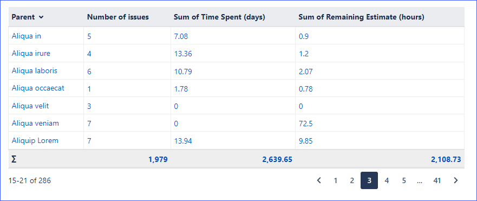Screen dimensions: 477x201
Task: Jump to page 4
Action: click(387, 180)
